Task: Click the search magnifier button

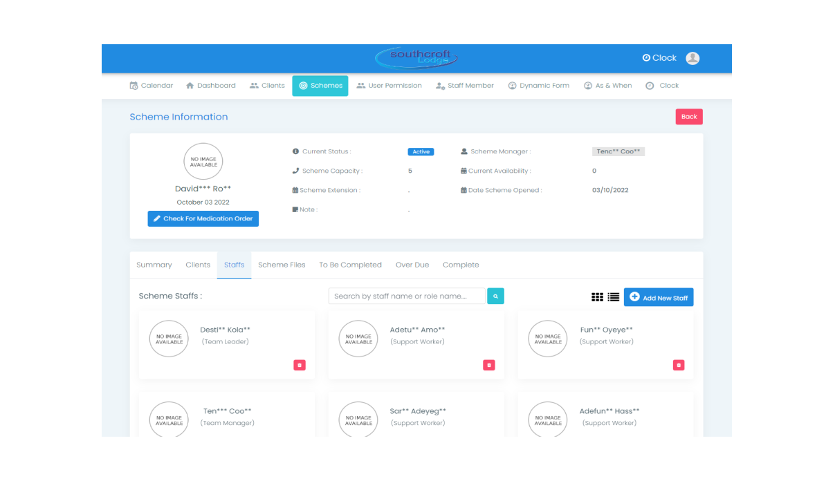Action: (x=495, y=296)
